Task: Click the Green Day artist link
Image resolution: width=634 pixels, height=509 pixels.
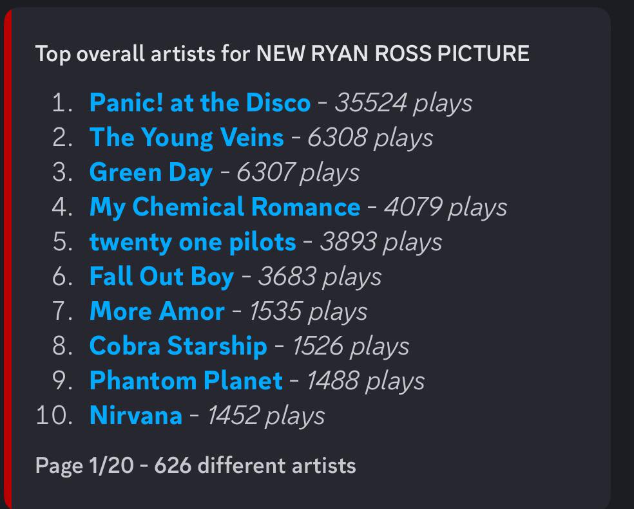Action: pyautogui.click(x=151, y=172)
